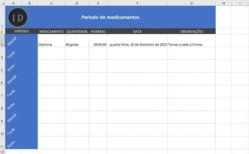The image size is (249, 154).
Task: Click the IR logo image
Action: point(18,17)
